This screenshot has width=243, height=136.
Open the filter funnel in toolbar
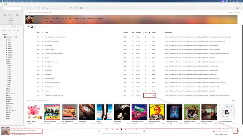(x=71, y=8)
